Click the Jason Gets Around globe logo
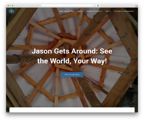 (12, 11)
